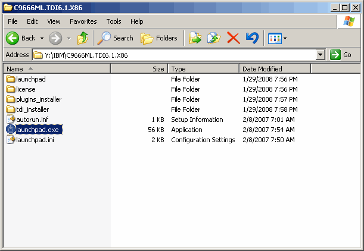
Task: Expand the Address bar dropdown
Action: 320,55
